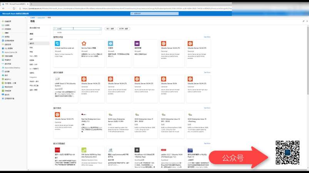Select SUSE Enterprise Linux 11 SP4 BYOS
Screen dimensions: 309x173
pos(145,125)
